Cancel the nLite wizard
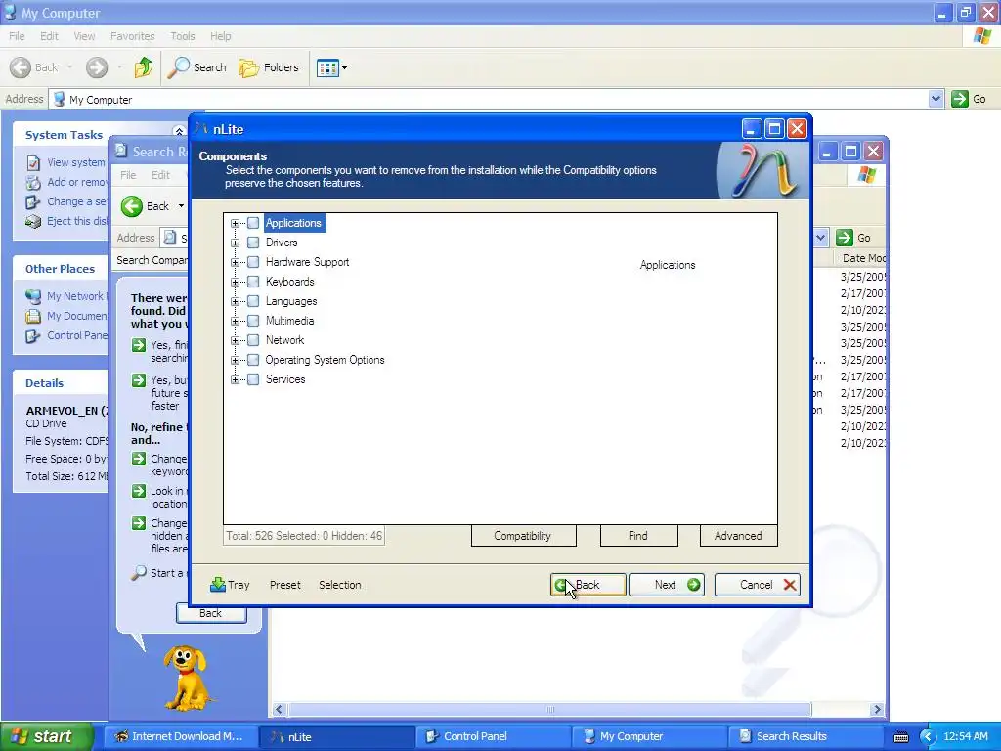The width and height of the screenshot is (1001, 751). [758, 585]
